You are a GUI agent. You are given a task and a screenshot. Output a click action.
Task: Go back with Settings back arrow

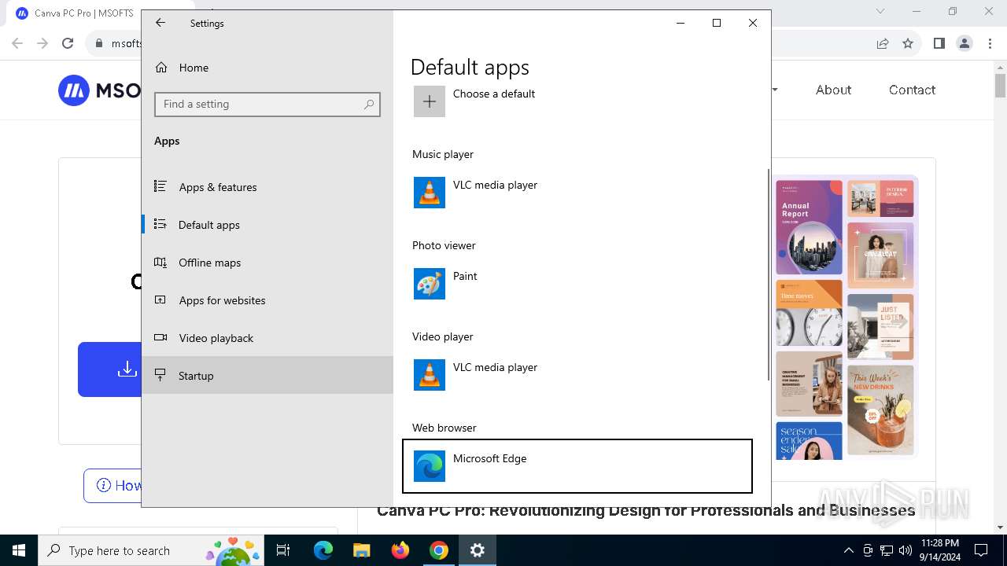(160, 23)
